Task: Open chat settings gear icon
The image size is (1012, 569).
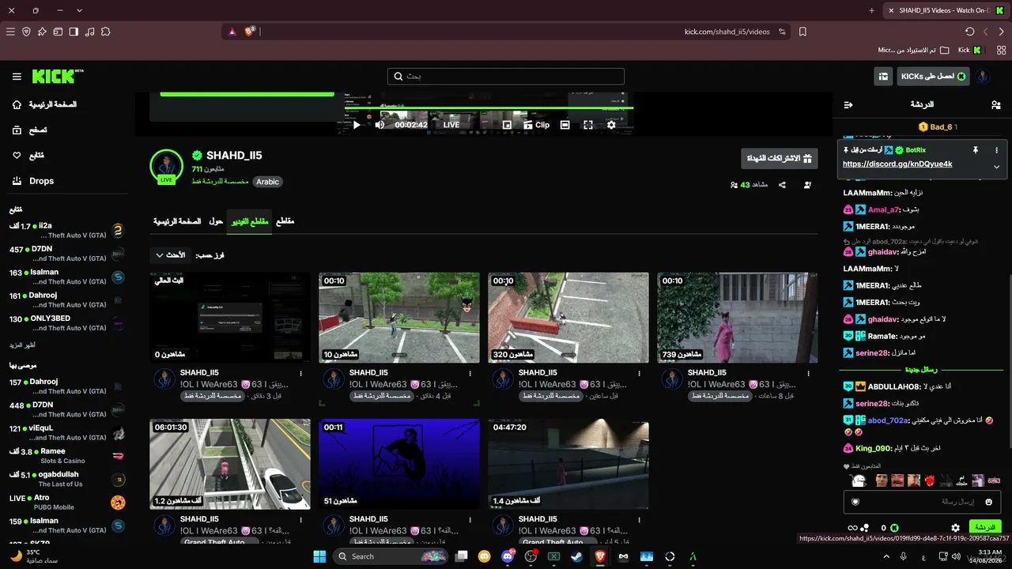Action: (x=955, y=527)
